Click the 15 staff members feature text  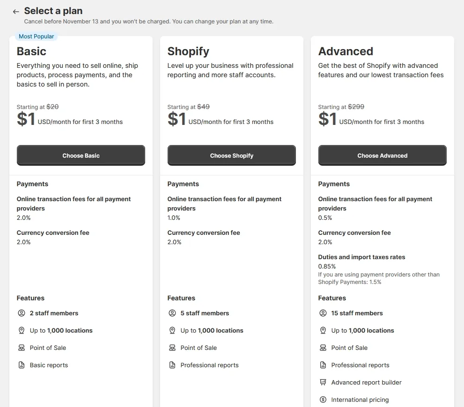pos(357,313)
